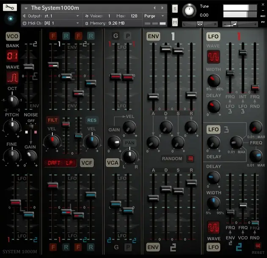
Task: Open the filter type display dropdown
Action: 60,163
